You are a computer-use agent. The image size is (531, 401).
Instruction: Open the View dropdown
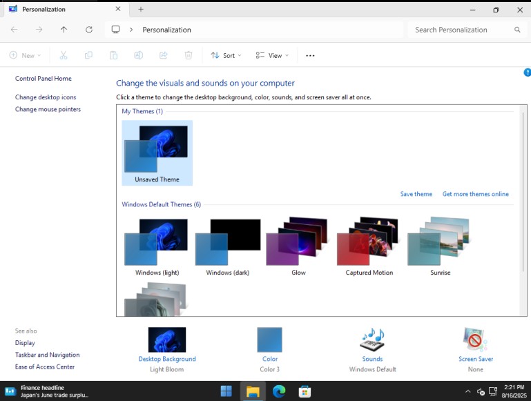click(x=272, y=55)
